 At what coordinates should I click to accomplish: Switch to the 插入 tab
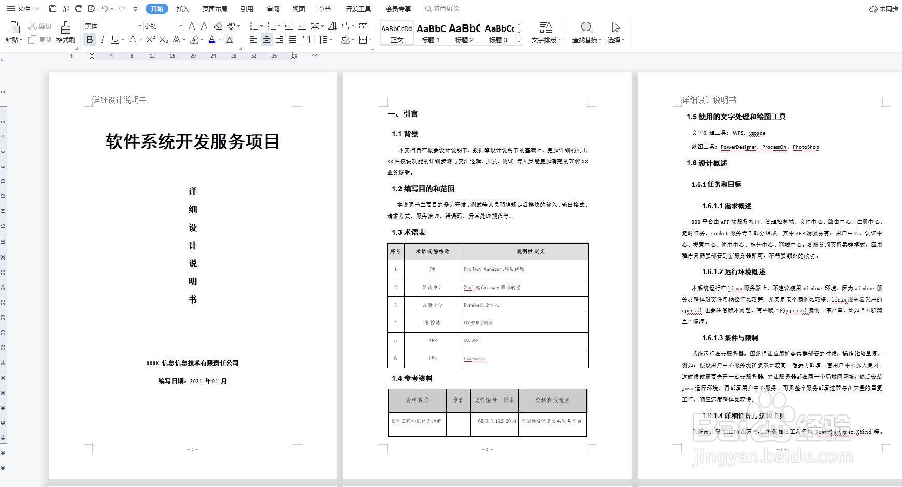182,9
